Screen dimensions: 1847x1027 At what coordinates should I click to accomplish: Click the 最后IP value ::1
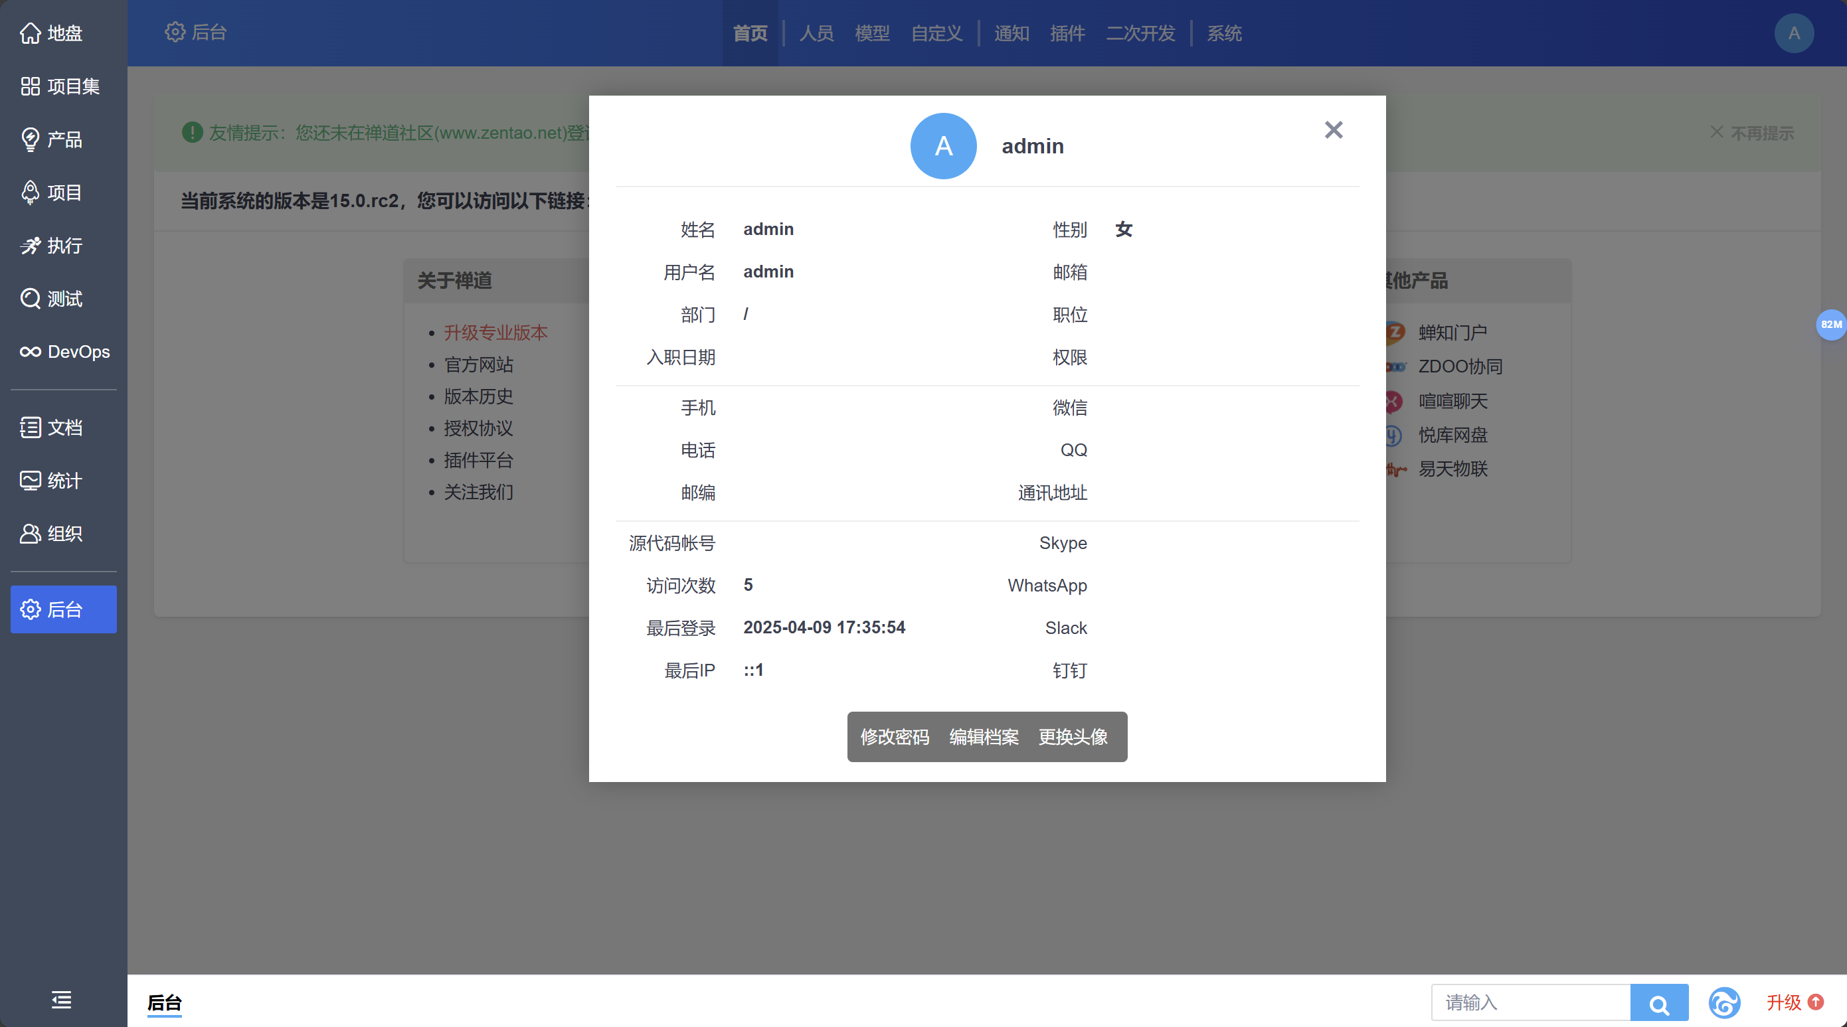click(753, 670)
